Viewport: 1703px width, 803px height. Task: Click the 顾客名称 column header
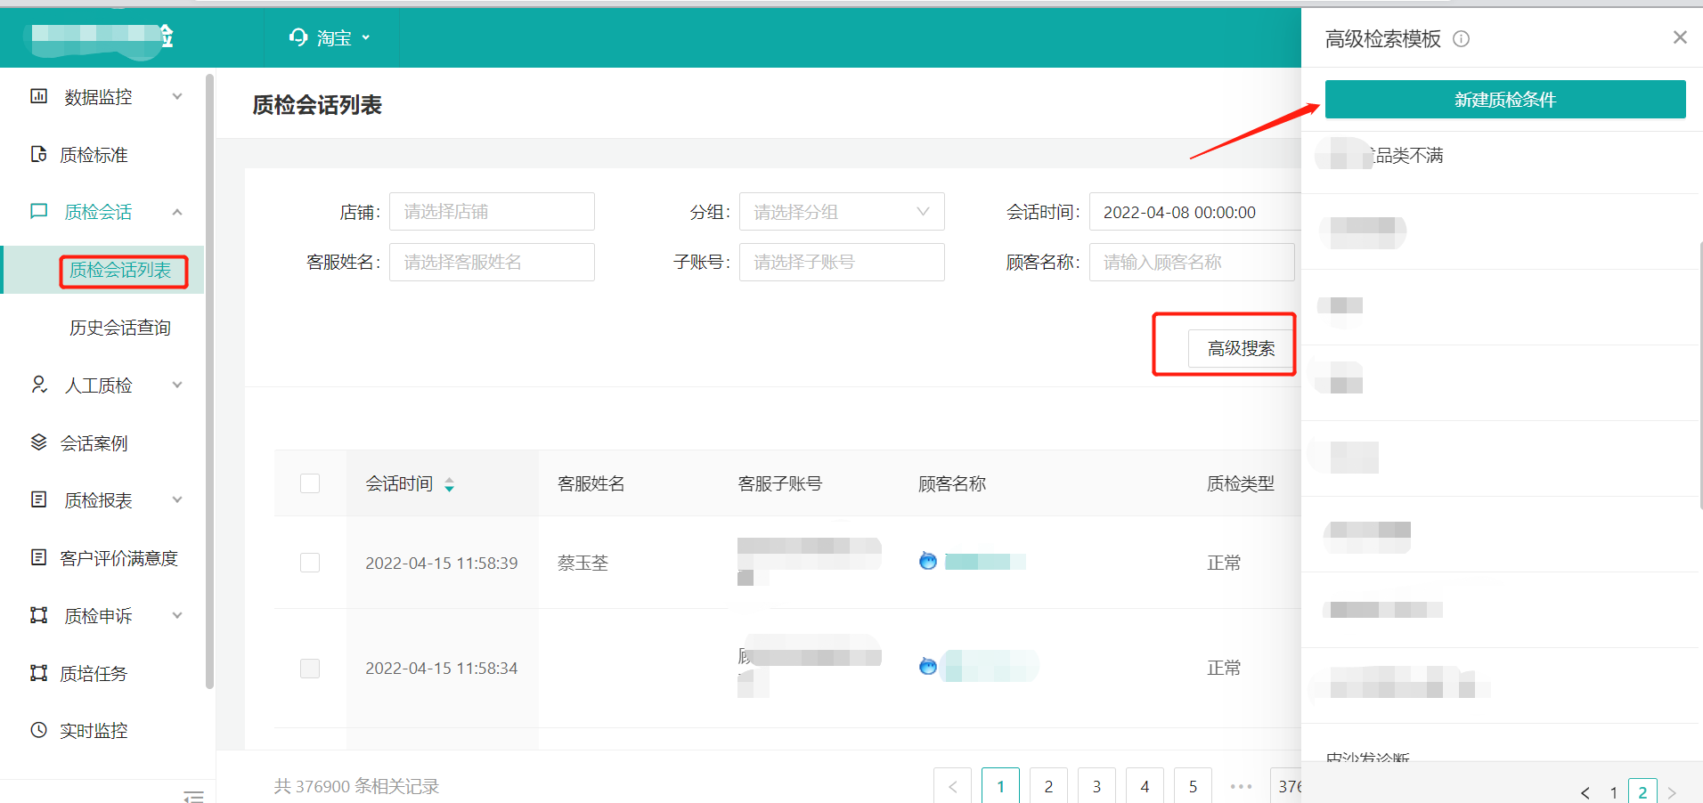coord(952,483)
